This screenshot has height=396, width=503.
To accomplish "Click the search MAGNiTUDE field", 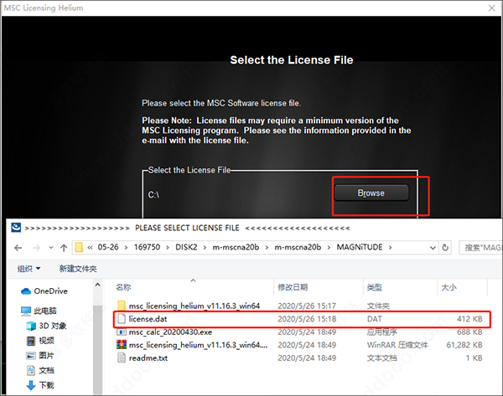I will click(x=480, y=248).
